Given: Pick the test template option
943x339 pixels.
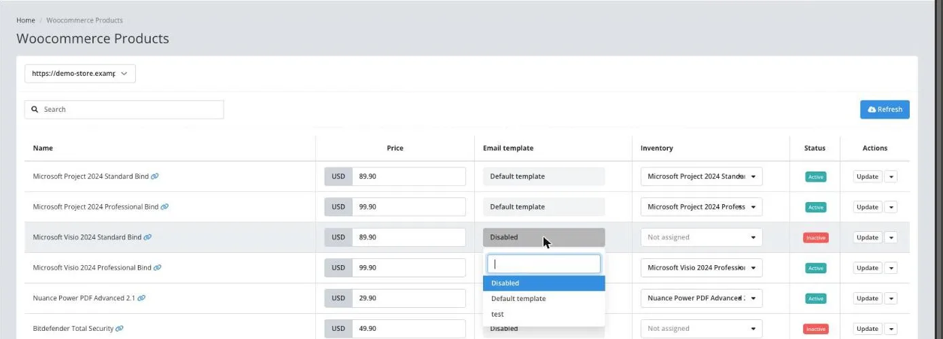Looking at the screenshot, I should click(x=544, y=314).
